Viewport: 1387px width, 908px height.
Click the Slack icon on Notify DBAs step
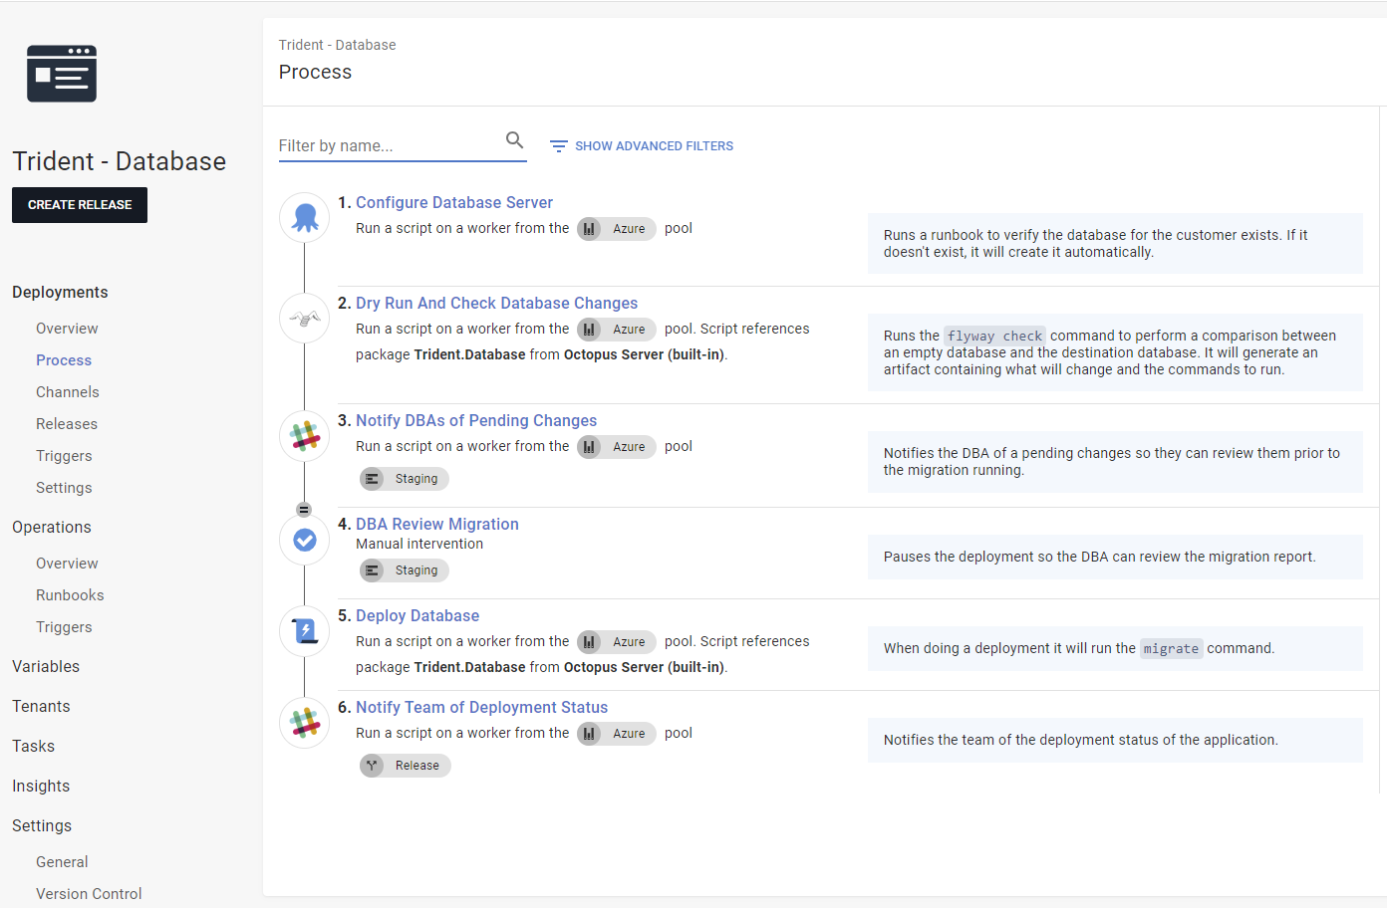(304, 436)
